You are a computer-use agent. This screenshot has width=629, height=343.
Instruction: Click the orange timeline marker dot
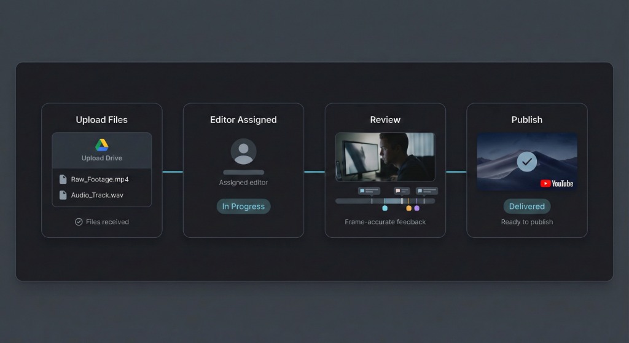408,208
